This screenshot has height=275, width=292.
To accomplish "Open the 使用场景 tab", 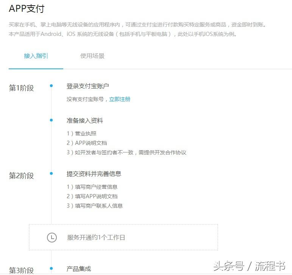I will coord(92,56).
